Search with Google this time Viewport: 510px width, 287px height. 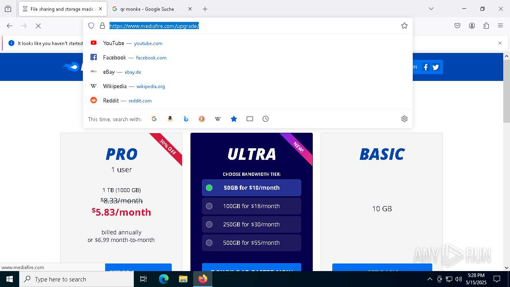(154, 119)
